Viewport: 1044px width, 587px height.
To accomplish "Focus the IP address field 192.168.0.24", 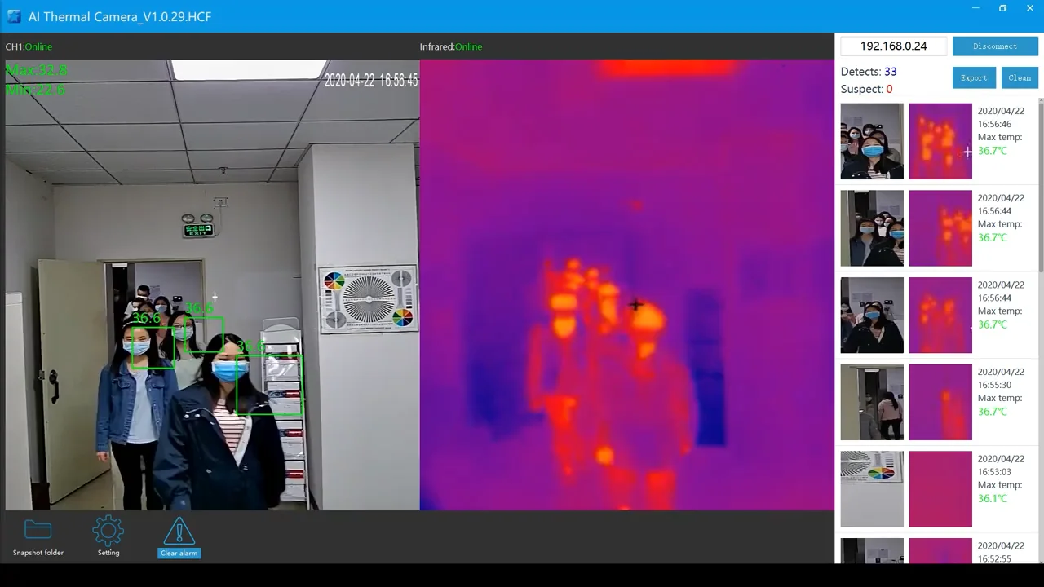I will pyautogui.click(x=894, y=46).
